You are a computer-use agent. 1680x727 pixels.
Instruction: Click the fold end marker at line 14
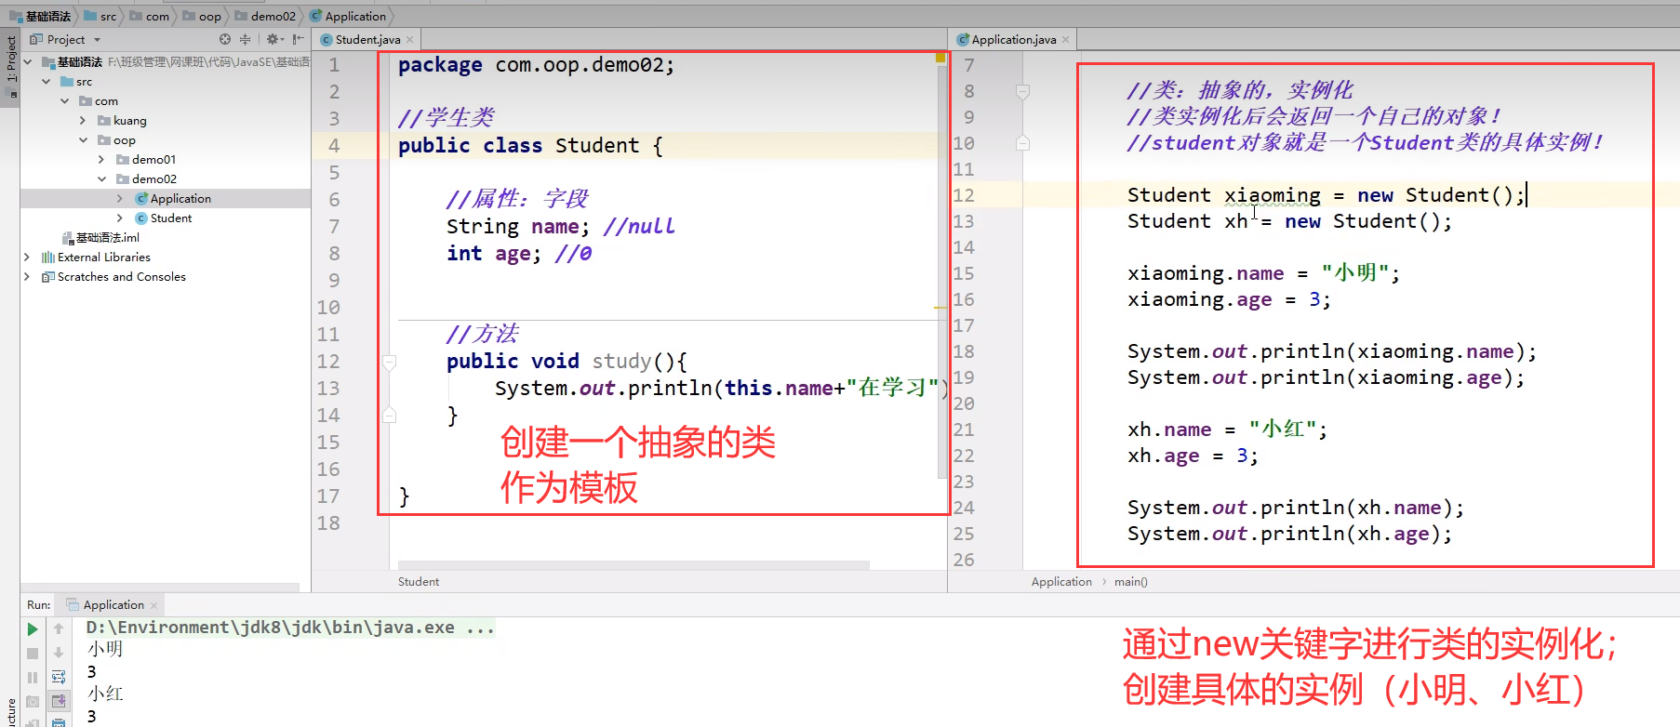tap(390, 415)
